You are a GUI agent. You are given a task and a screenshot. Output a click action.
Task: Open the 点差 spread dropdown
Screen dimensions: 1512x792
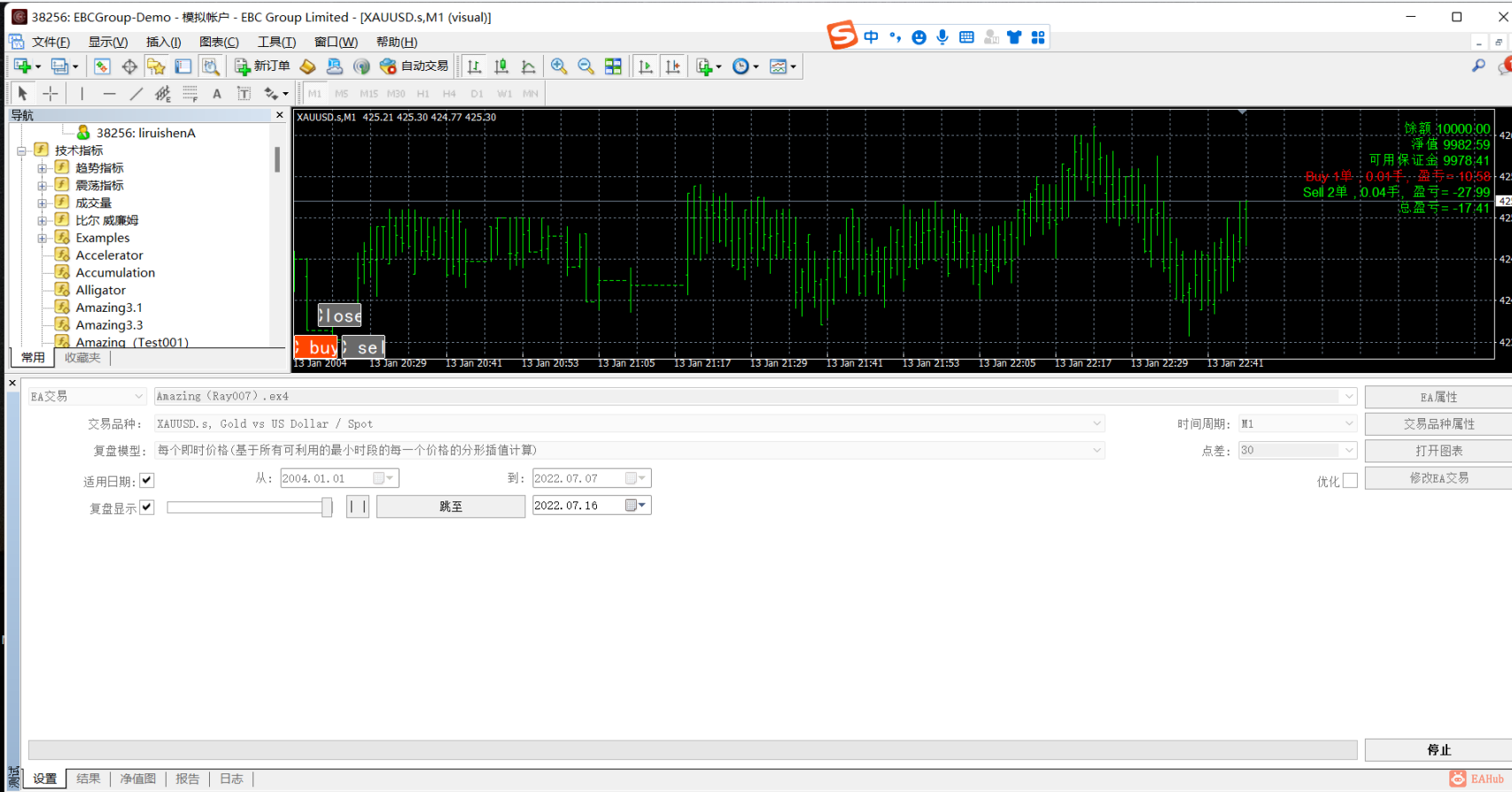(x=1298, y=450)
